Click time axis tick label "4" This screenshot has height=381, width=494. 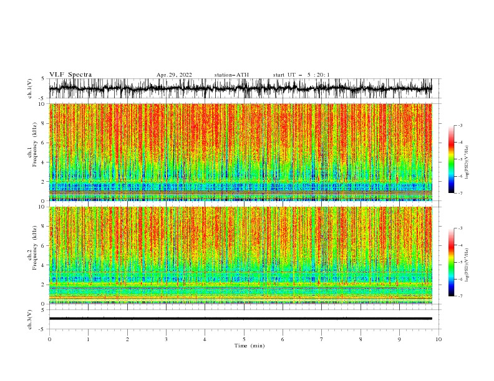pyautogui.click(x=205, y=339)
